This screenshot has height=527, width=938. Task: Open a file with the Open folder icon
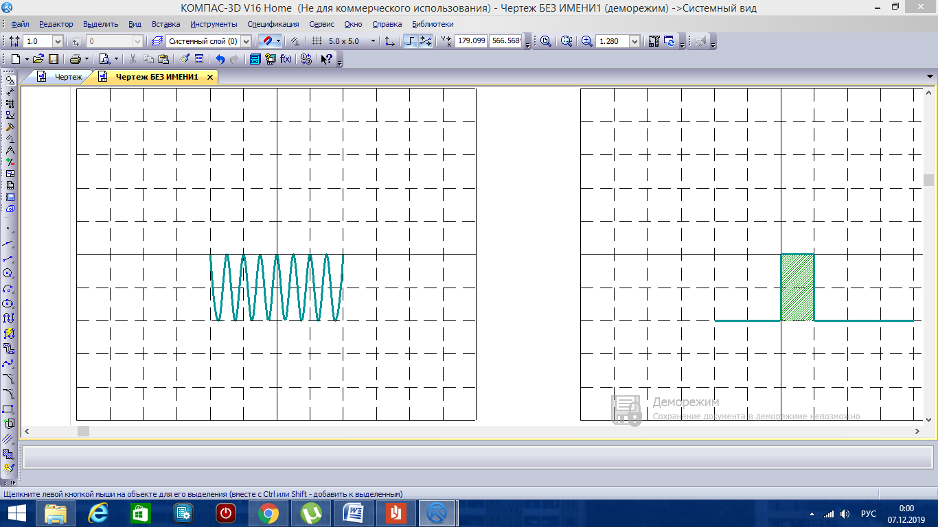[38, 59]
